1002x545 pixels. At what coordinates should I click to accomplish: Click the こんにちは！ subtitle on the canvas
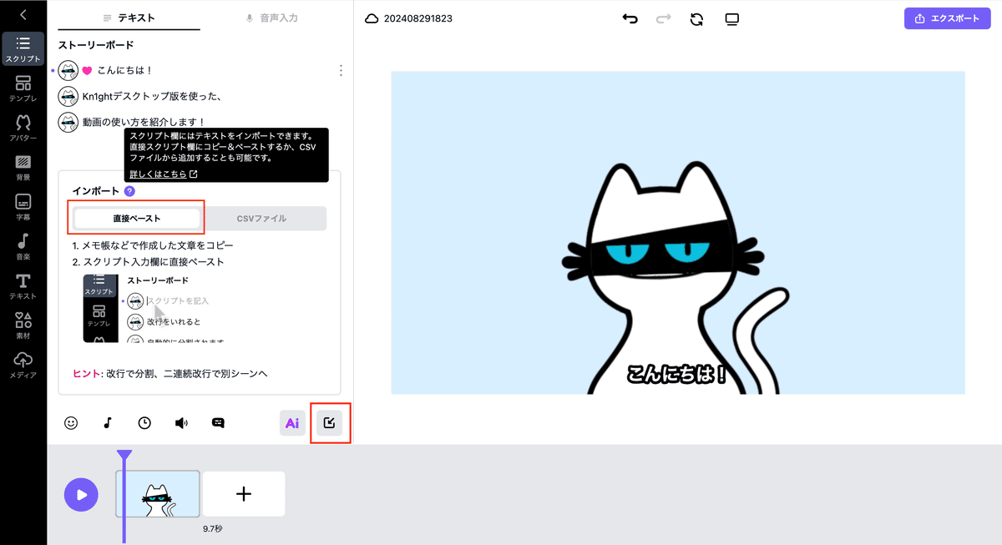(x=677, y=374)
